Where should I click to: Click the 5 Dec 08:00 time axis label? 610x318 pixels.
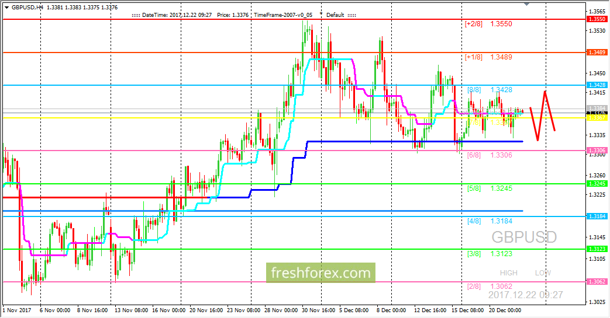354,310
